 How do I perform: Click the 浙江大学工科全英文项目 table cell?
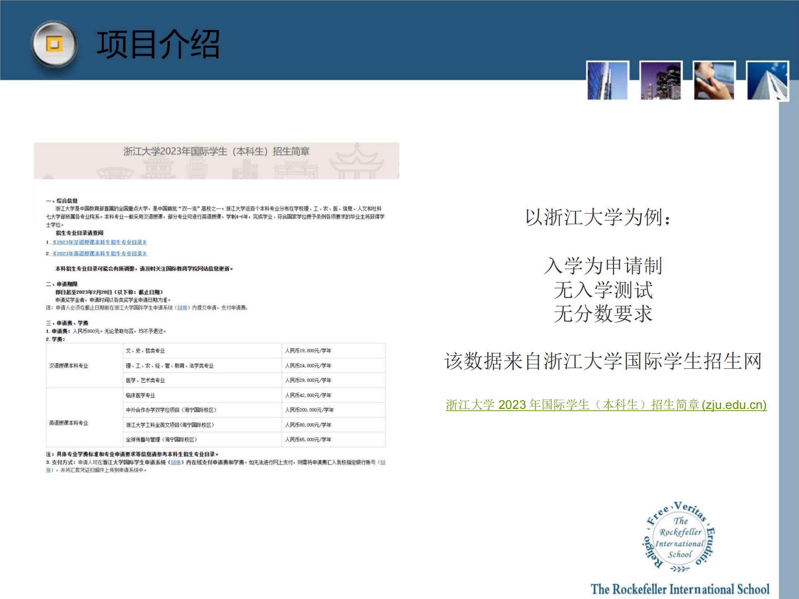(x=202, y=425)
